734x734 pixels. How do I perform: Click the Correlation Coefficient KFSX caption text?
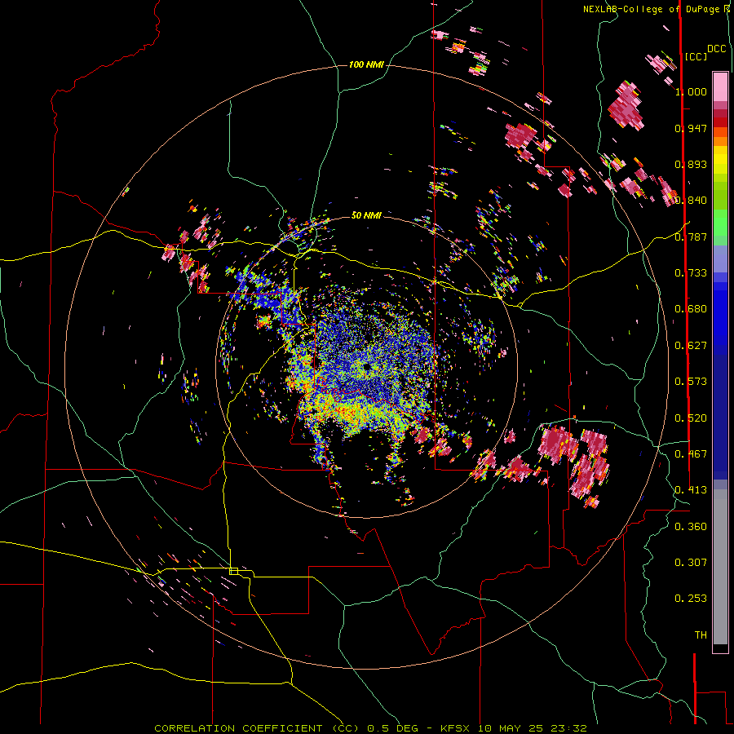[370, 728]
